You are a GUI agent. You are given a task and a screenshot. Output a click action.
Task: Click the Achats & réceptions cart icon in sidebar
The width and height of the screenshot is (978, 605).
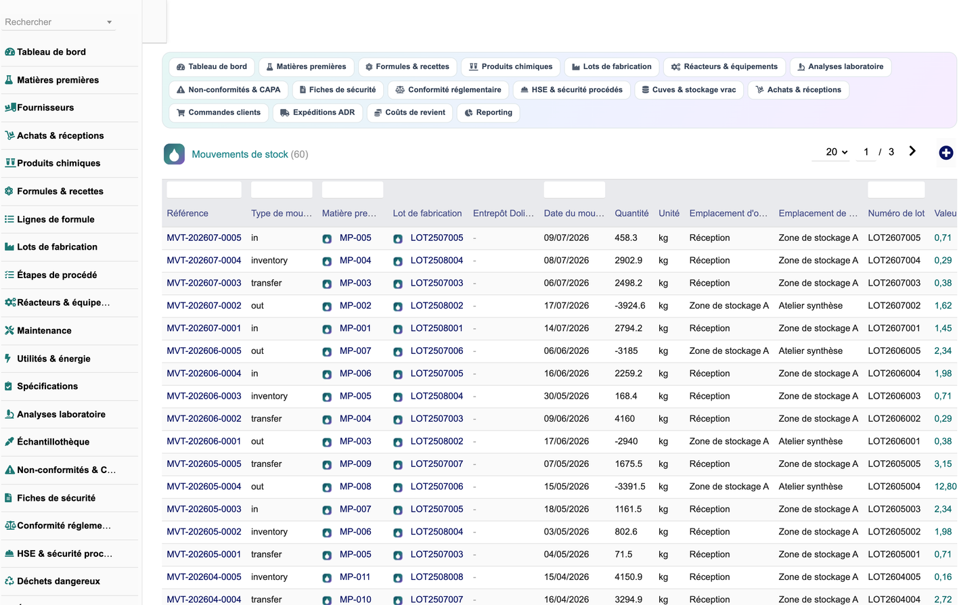9,135
